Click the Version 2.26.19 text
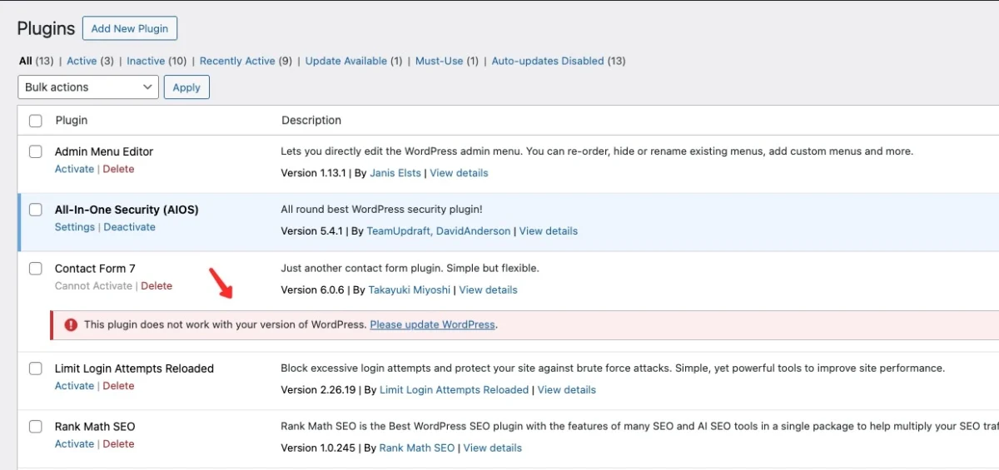 coord(317,389)
